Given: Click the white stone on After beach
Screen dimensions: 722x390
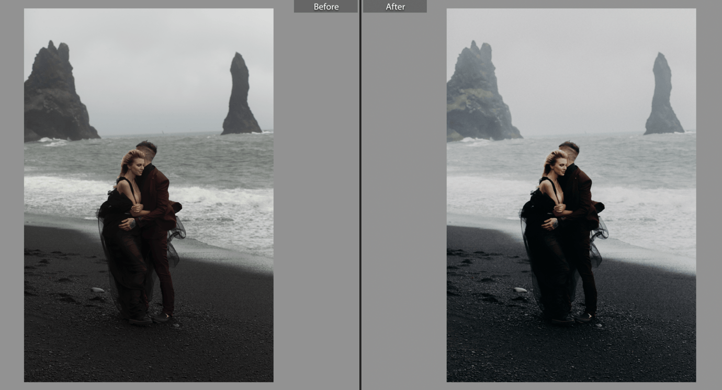Looking at the screenshot, I should [520, 290].
